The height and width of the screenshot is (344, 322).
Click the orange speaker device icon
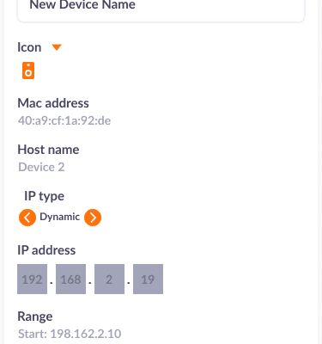[x=28, y=71]
